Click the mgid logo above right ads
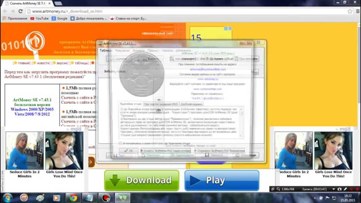This screenshot has width=361, height=203. coord(345,129)
